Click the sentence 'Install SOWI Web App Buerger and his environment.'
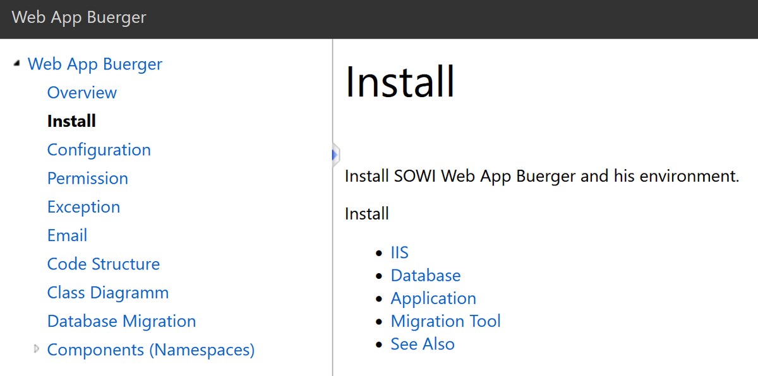This screenshot has height=376, width=758. coord(542,175)
